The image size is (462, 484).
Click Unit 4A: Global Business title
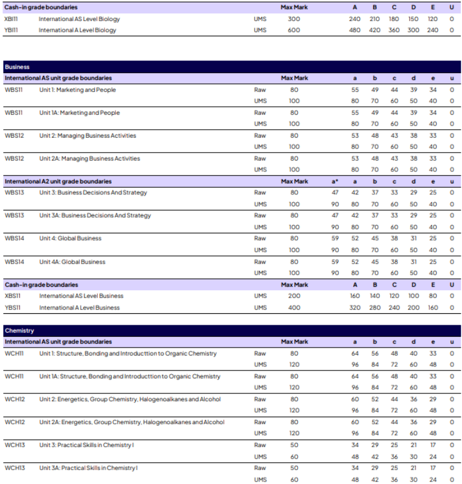(x=72, y=262)
